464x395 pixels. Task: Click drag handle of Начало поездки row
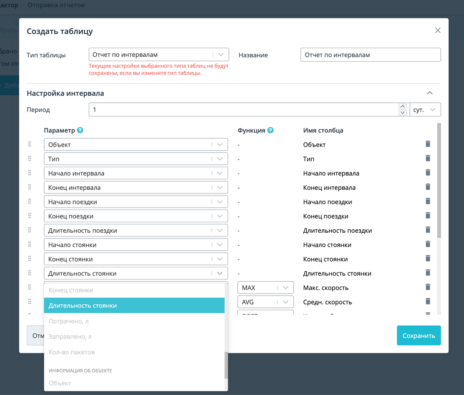point(30,201)
